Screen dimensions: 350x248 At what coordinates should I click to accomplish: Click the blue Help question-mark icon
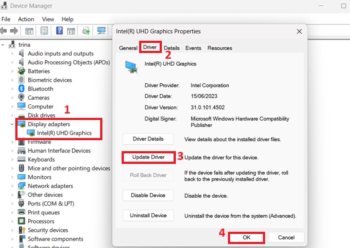click(59, 30)
